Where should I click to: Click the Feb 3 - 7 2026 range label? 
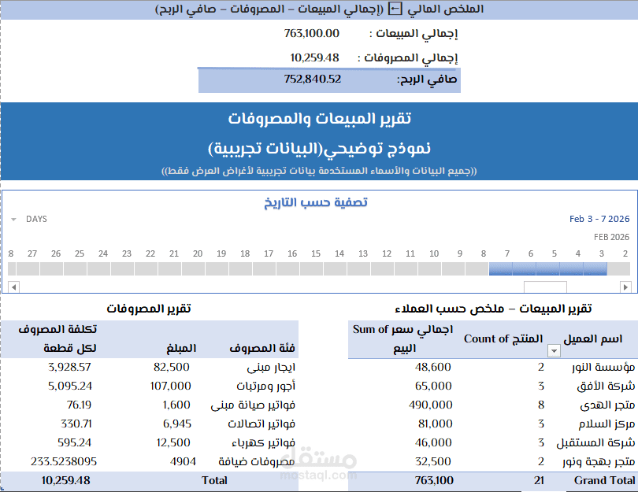click(x=599, y=219)
